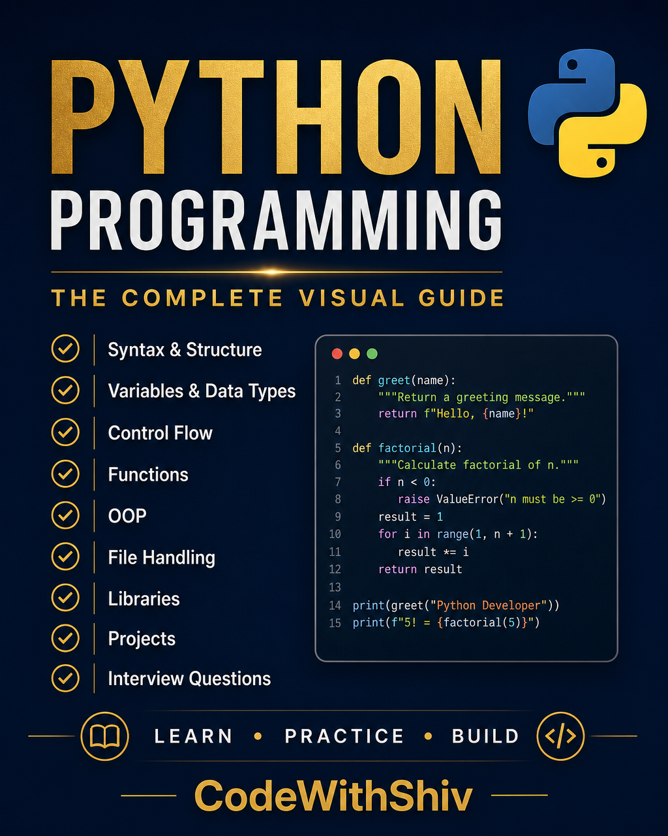
Task: Click the checkmark beside Libraries
Action: coord(65,598)
